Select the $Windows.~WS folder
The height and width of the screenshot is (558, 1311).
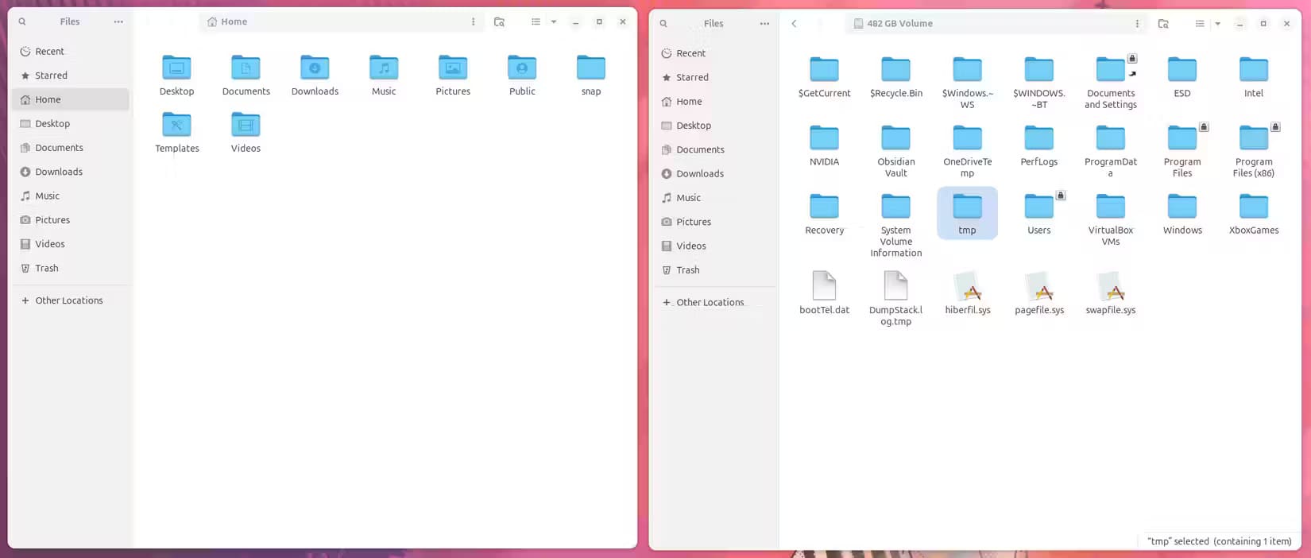967,83
